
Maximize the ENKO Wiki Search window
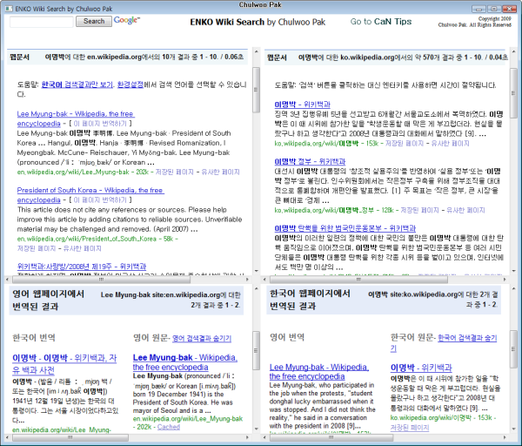(x=494, y=9)
